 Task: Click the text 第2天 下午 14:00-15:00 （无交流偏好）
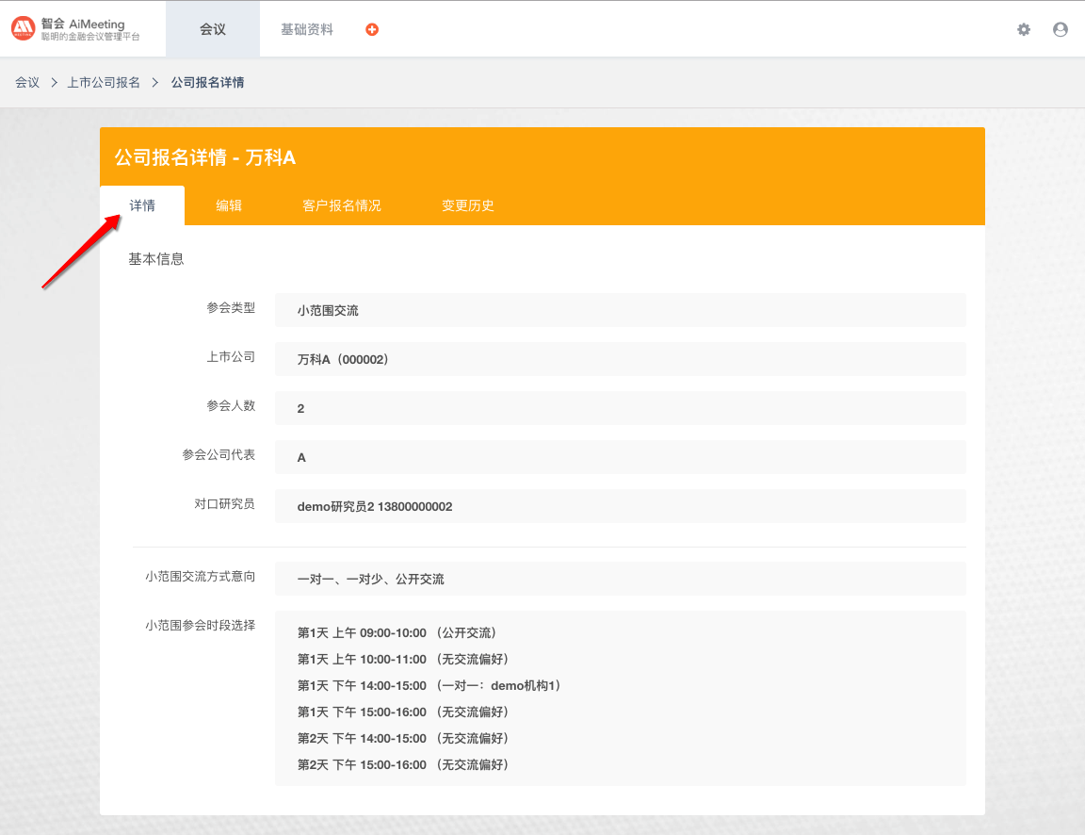tap(404, 738)
